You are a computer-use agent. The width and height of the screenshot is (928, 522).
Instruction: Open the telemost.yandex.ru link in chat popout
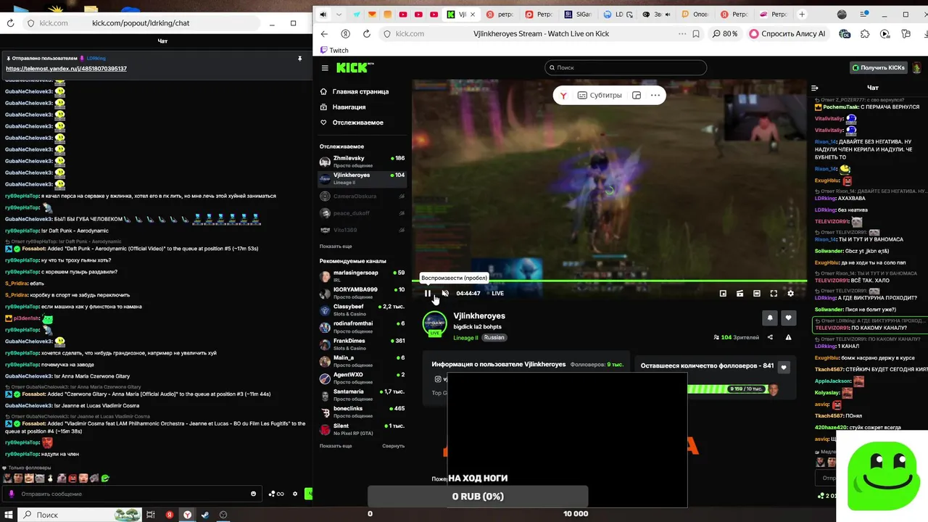pos(66,69)
